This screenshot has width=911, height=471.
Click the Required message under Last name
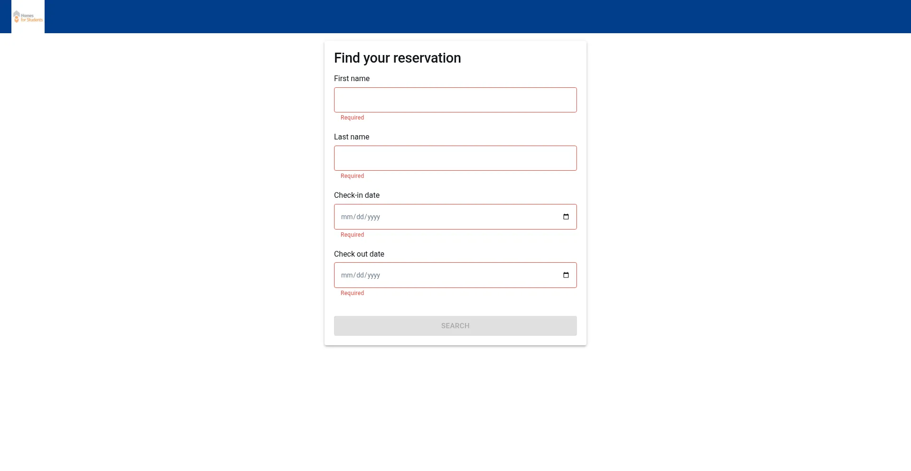point(352,176)
